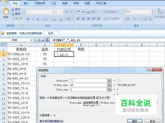Image resolution: width=165 pixels, height=123 pixels.
Task: Toggle Underline formatting
Action: click(x=38, y=19)
